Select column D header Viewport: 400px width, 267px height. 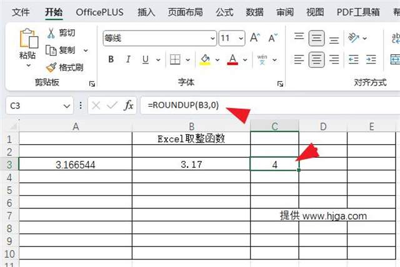coord(323,126)
